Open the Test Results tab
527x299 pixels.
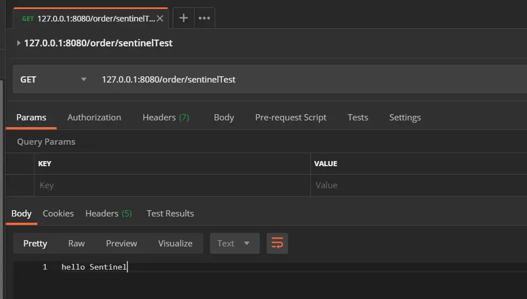click(170, 214)
